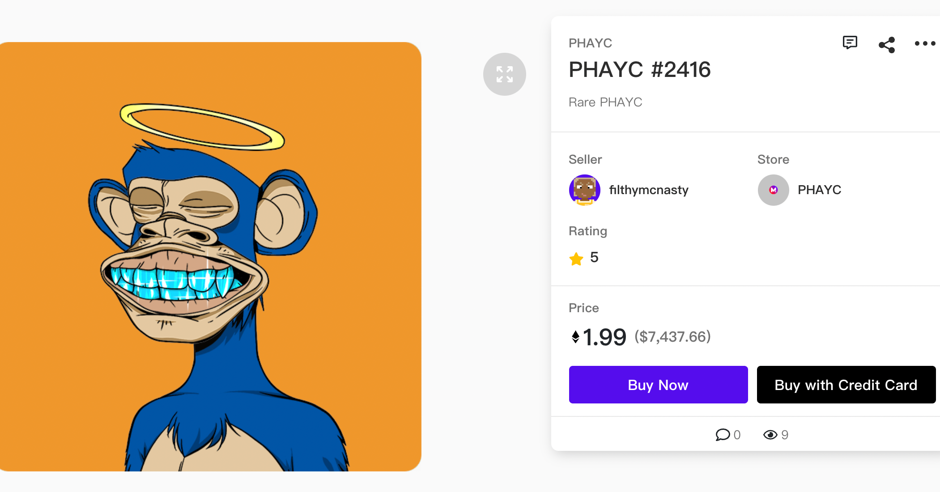Click the yellow rating star icon
Viewport: 940px width, 492px height.
tap(576, 259)
